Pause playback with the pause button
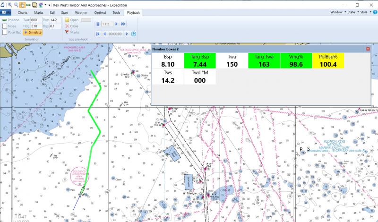The image size is (378, 222). [98, 24]
